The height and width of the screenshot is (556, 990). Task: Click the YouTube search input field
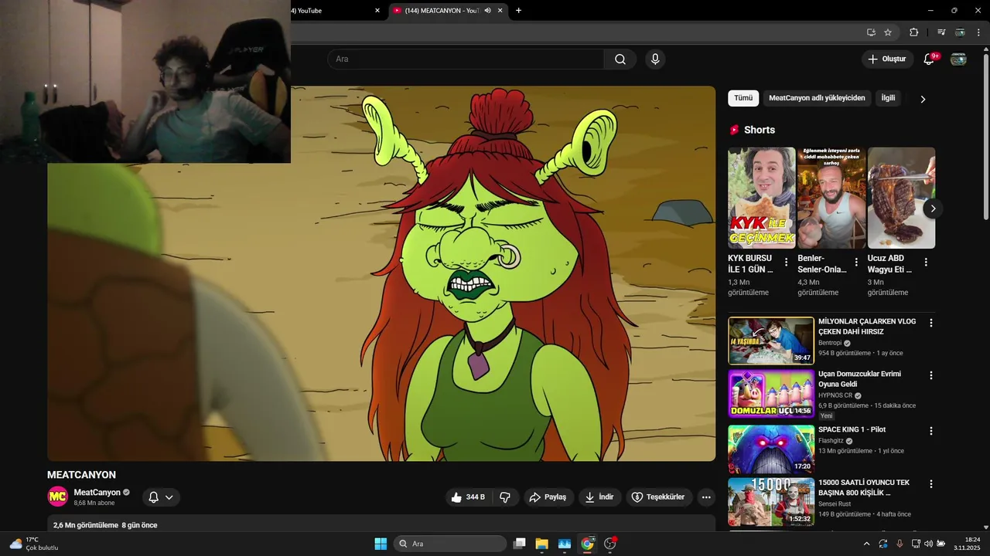(466, 59)
